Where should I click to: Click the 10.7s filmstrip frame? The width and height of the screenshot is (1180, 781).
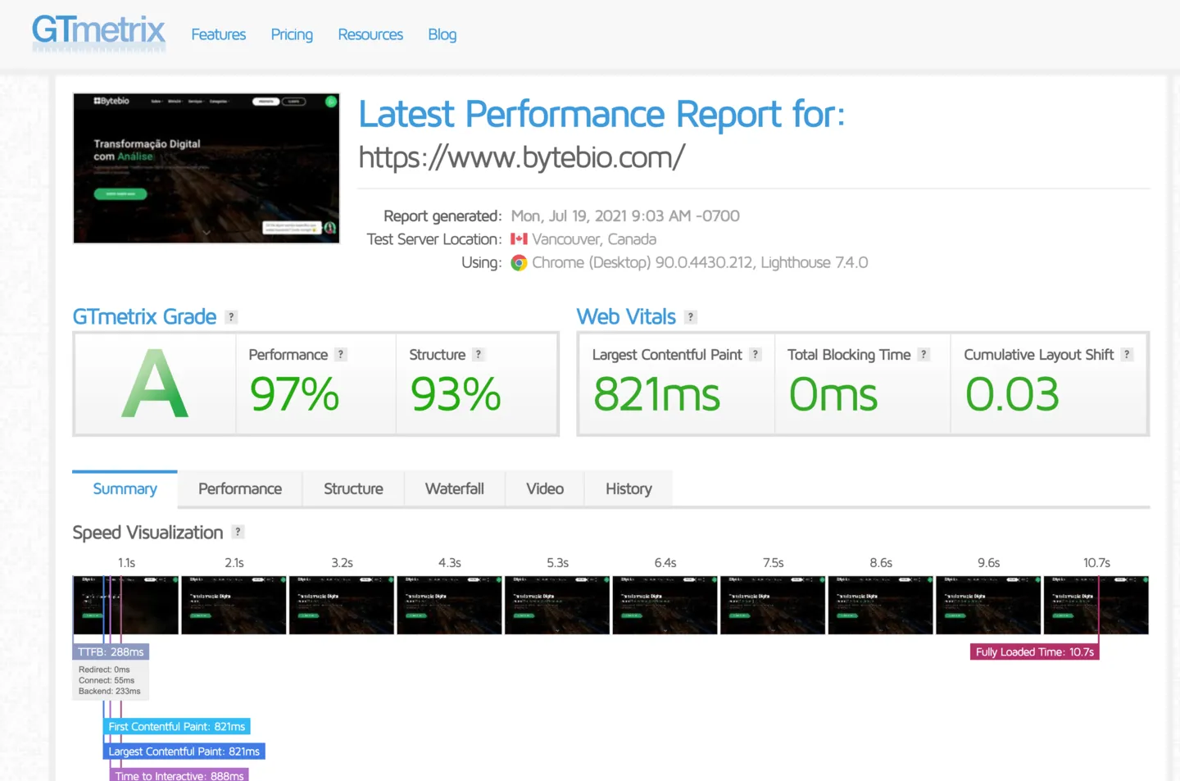pos(1096,605)
